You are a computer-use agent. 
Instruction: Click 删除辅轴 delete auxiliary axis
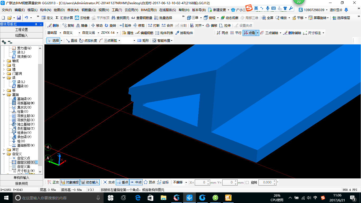click(x=292, y=33)
